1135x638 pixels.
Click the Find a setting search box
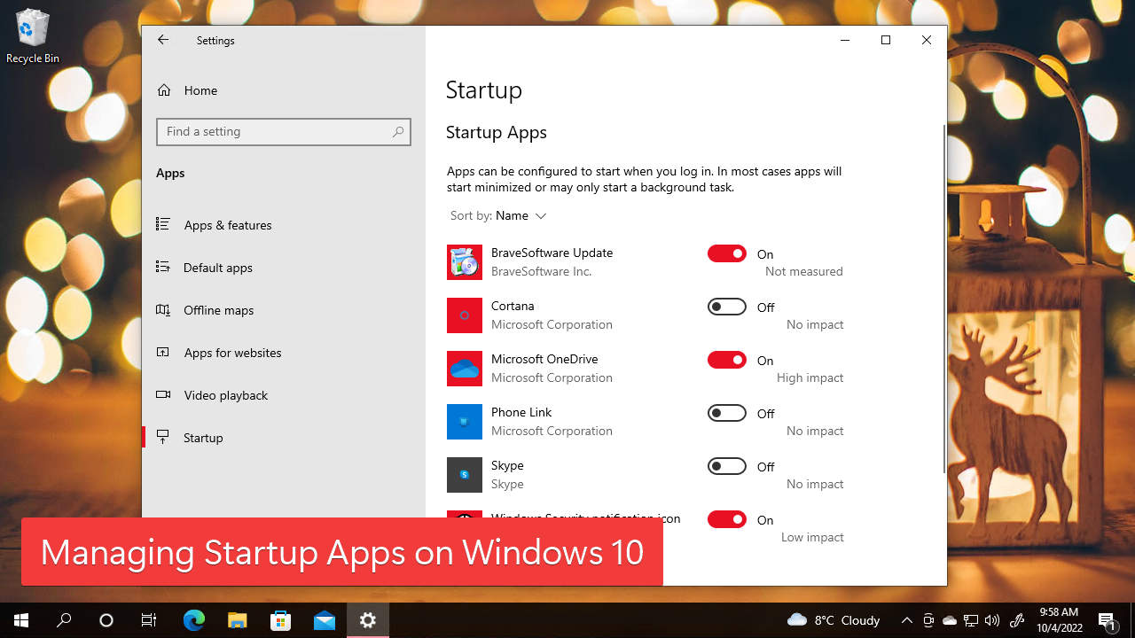pyautogui.click(x=284, y=131)
